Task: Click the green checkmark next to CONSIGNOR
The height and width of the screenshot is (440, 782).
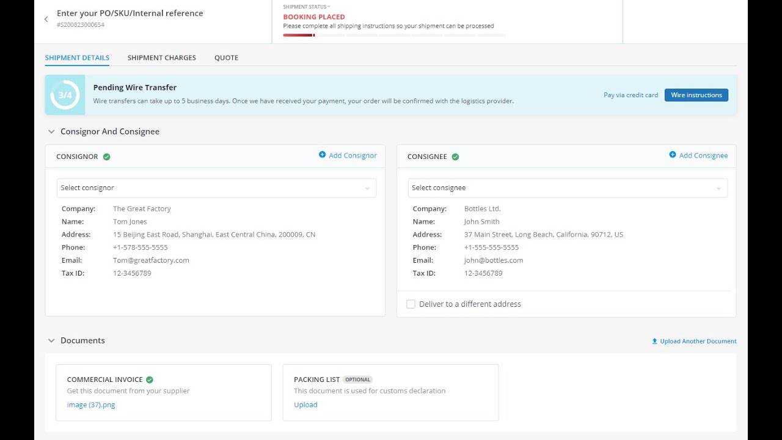Action: pos(107,157)
